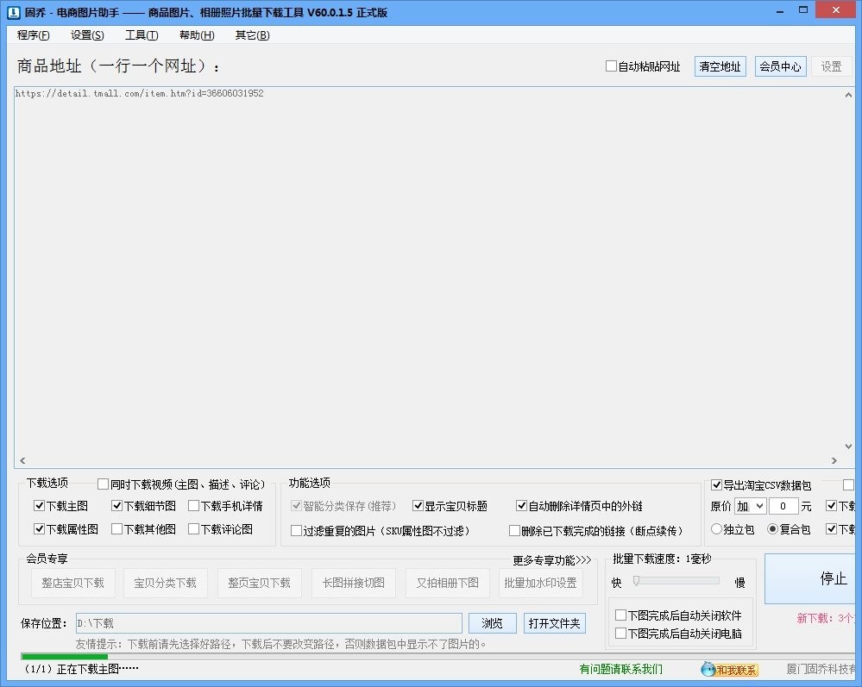The height and width of the screenshot is (687, 862).
Task: Uncheck the 下载主图 option
Action: 39,506
